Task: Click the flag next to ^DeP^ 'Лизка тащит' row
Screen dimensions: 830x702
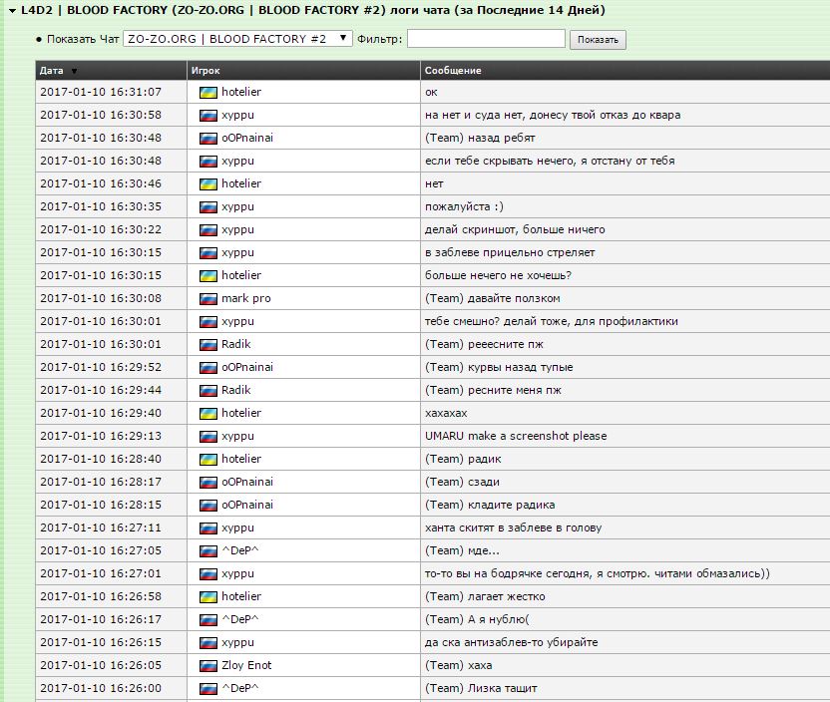Action: (208, 688)
